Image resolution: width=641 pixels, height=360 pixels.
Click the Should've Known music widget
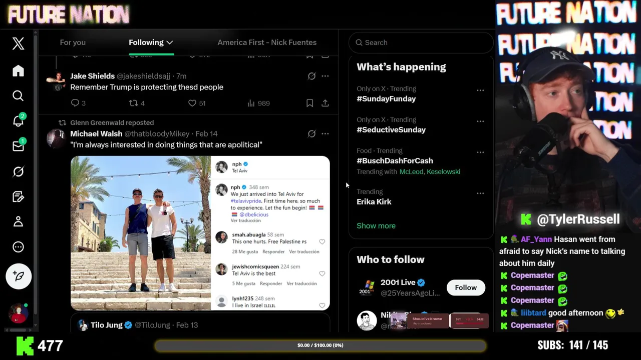coord(439,320)
